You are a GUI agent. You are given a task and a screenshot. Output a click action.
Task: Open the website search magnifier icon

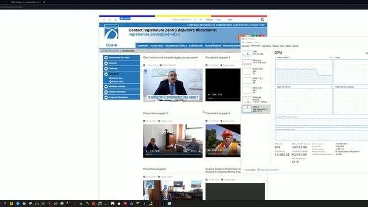262,20
